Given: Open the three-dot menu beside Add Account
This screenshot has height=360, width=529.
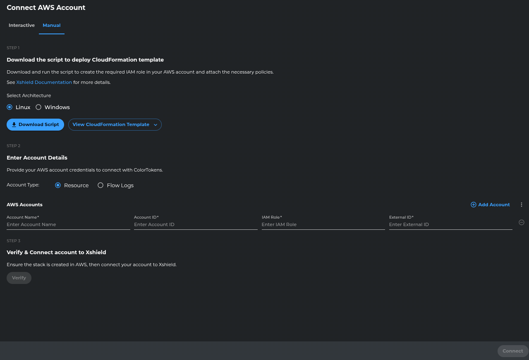Looking at the screenshot, I should pyautogui.click(x=521, y=205).
